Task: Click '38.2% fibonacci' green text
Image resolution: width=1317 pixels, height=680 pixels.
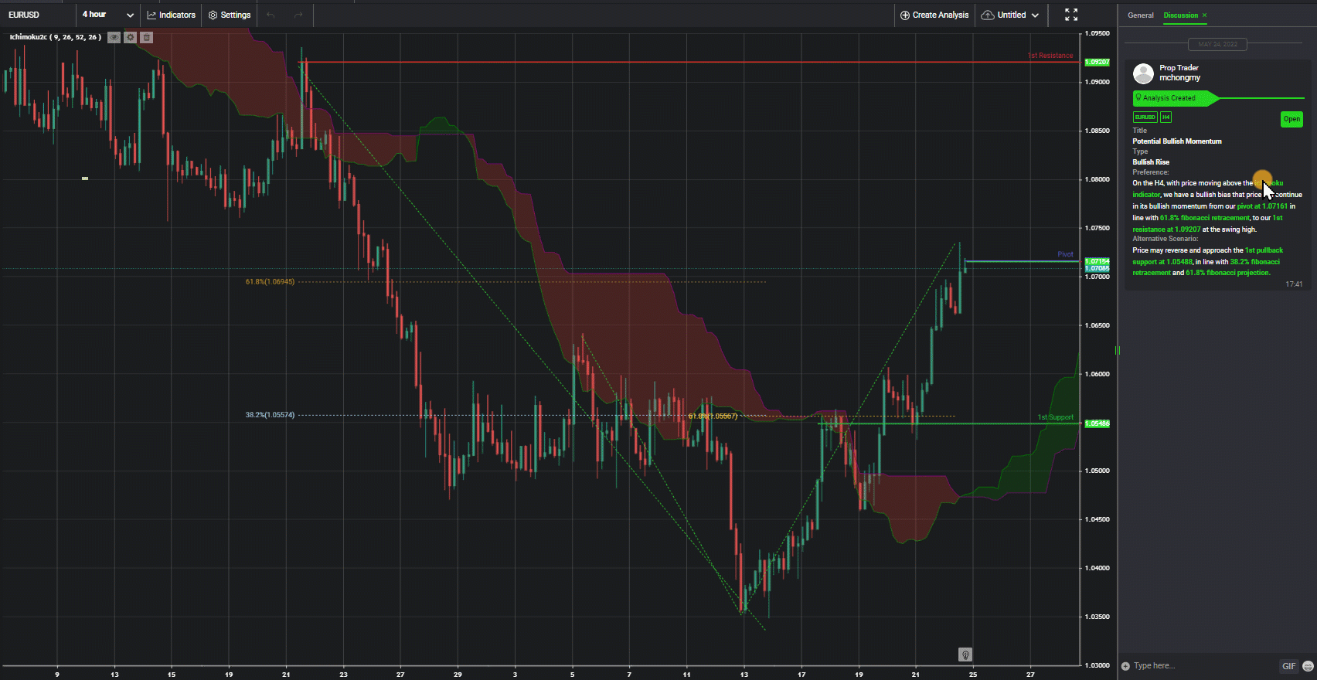Action: pyautogui.click(x=1255, y=262)
